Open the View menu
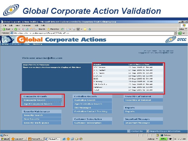This screenshot has height=141, width=188. [x=17, y=25]
